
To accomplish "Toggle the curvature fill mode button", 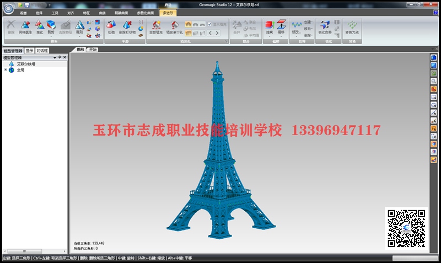I will [188, 24].
